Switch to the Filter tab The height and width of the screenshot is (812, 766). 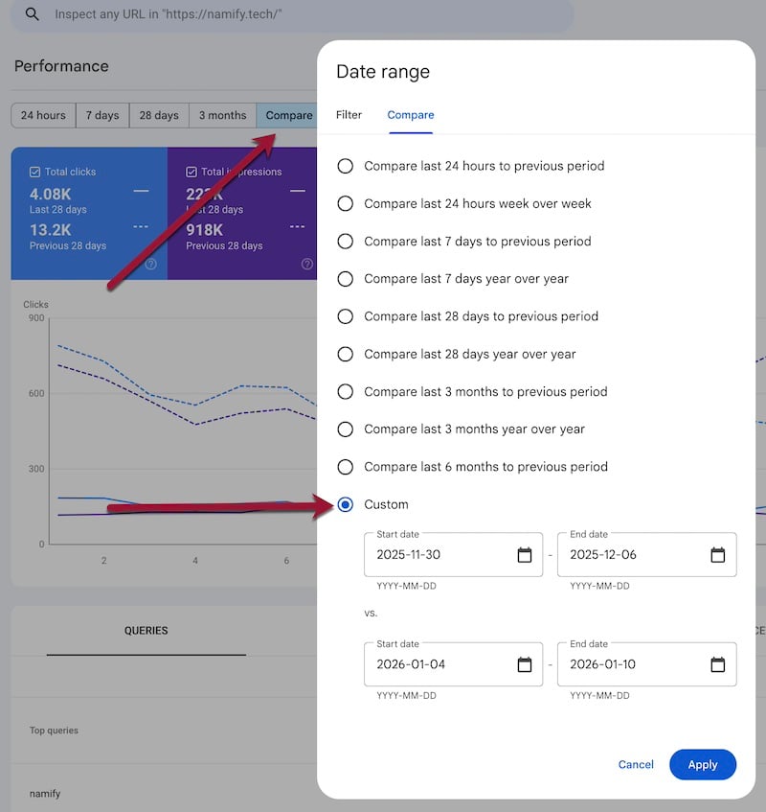(x=349, y=115)
